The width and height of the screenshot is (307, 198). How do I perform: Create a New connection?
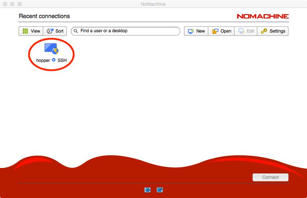(196, 31)
